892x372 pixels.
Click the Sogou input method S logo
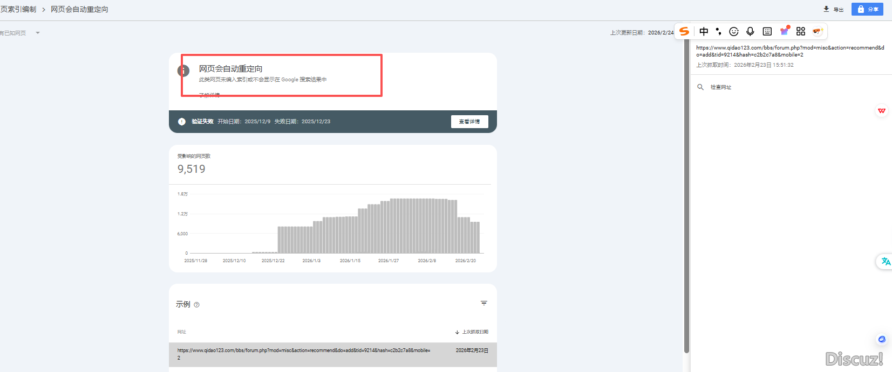tap(684, 31)
